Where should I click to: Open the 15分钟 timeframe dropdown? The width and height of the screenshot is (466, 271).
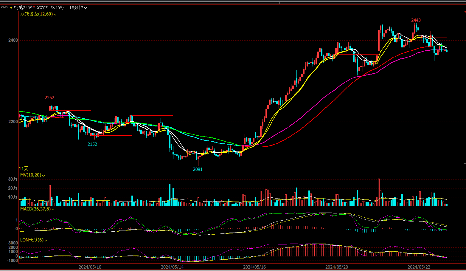pos(78,8)
